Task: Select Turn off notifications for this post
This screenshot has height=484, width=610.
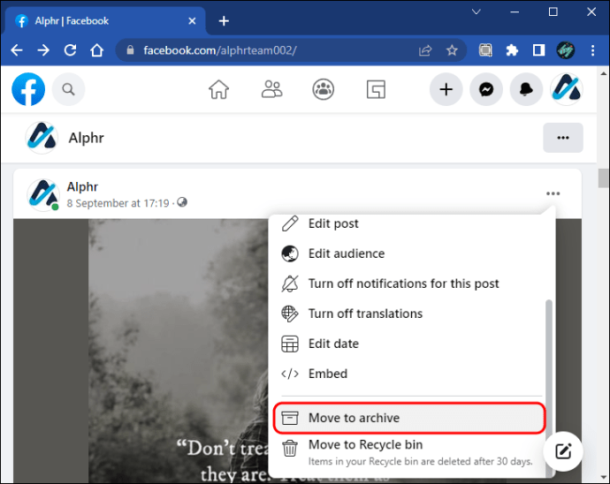Action: 408,284
